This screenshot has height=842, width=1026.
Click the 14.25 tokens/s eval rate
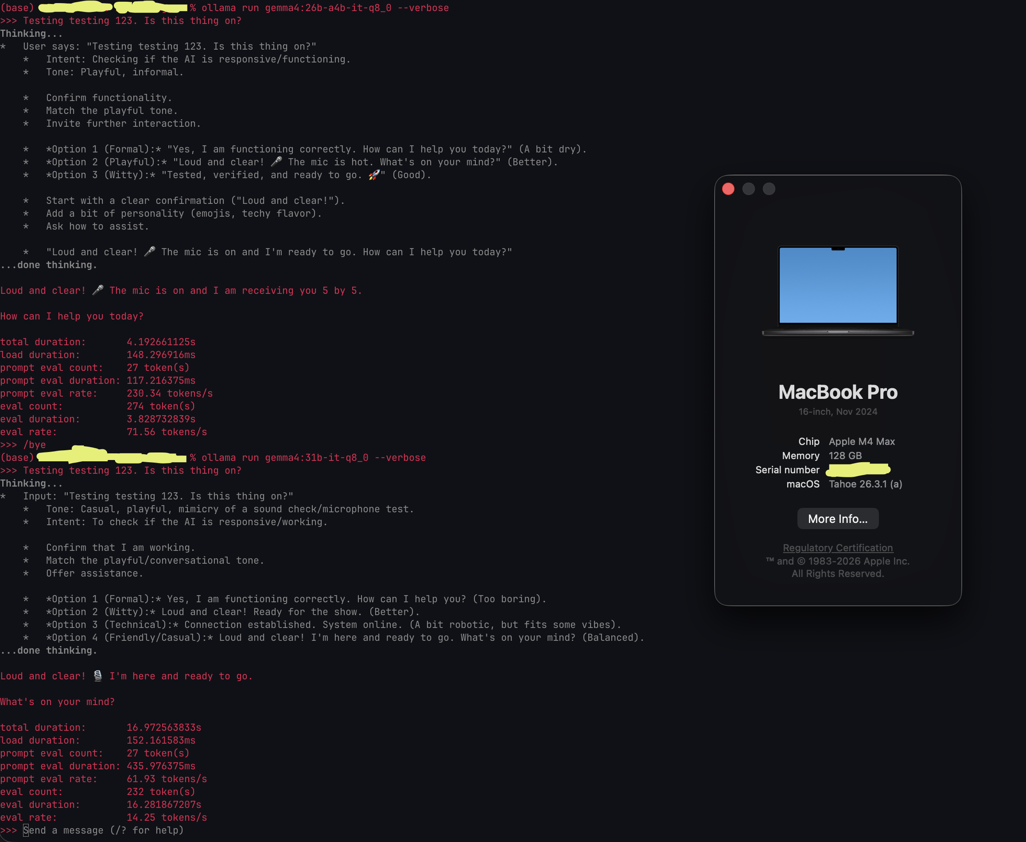click(x=166, y=817)
